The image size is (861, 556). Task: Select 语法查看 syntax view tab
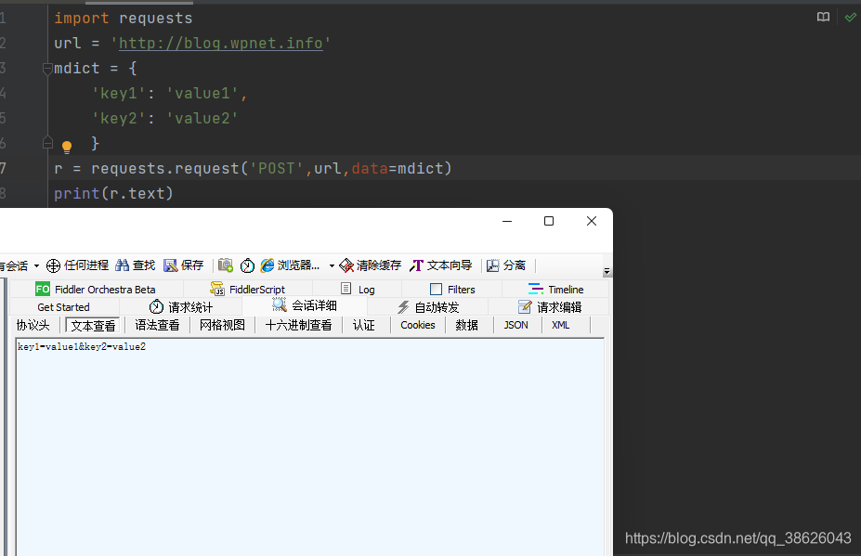coord(157,326)
